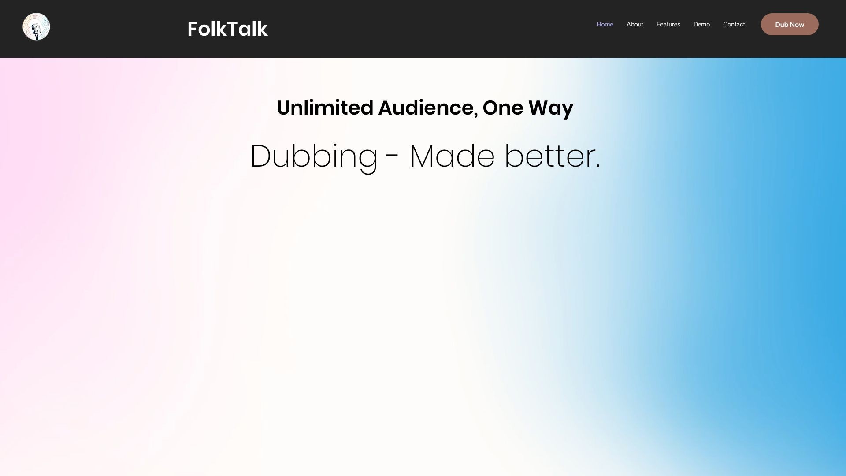Click the rounded Dub Now pill button

pyautogui.click(x=789, y=24)
